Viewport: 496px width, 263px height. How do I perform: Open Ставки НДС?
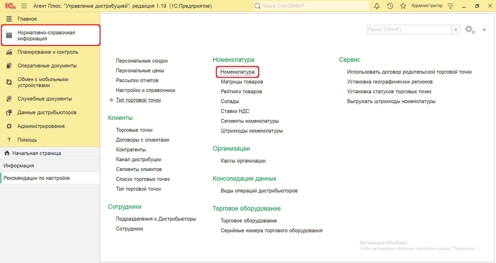pos(235,111)
